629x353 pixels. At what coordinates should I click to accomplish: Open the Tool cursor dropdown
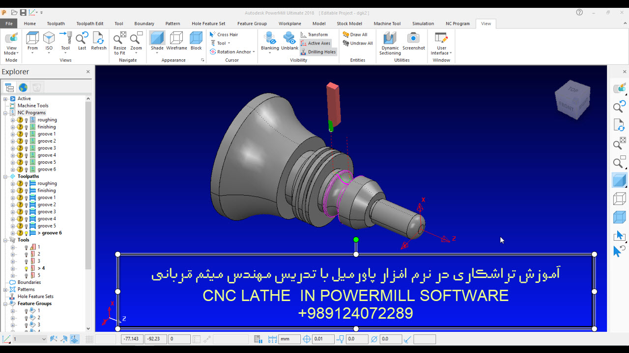click(229, 43)
